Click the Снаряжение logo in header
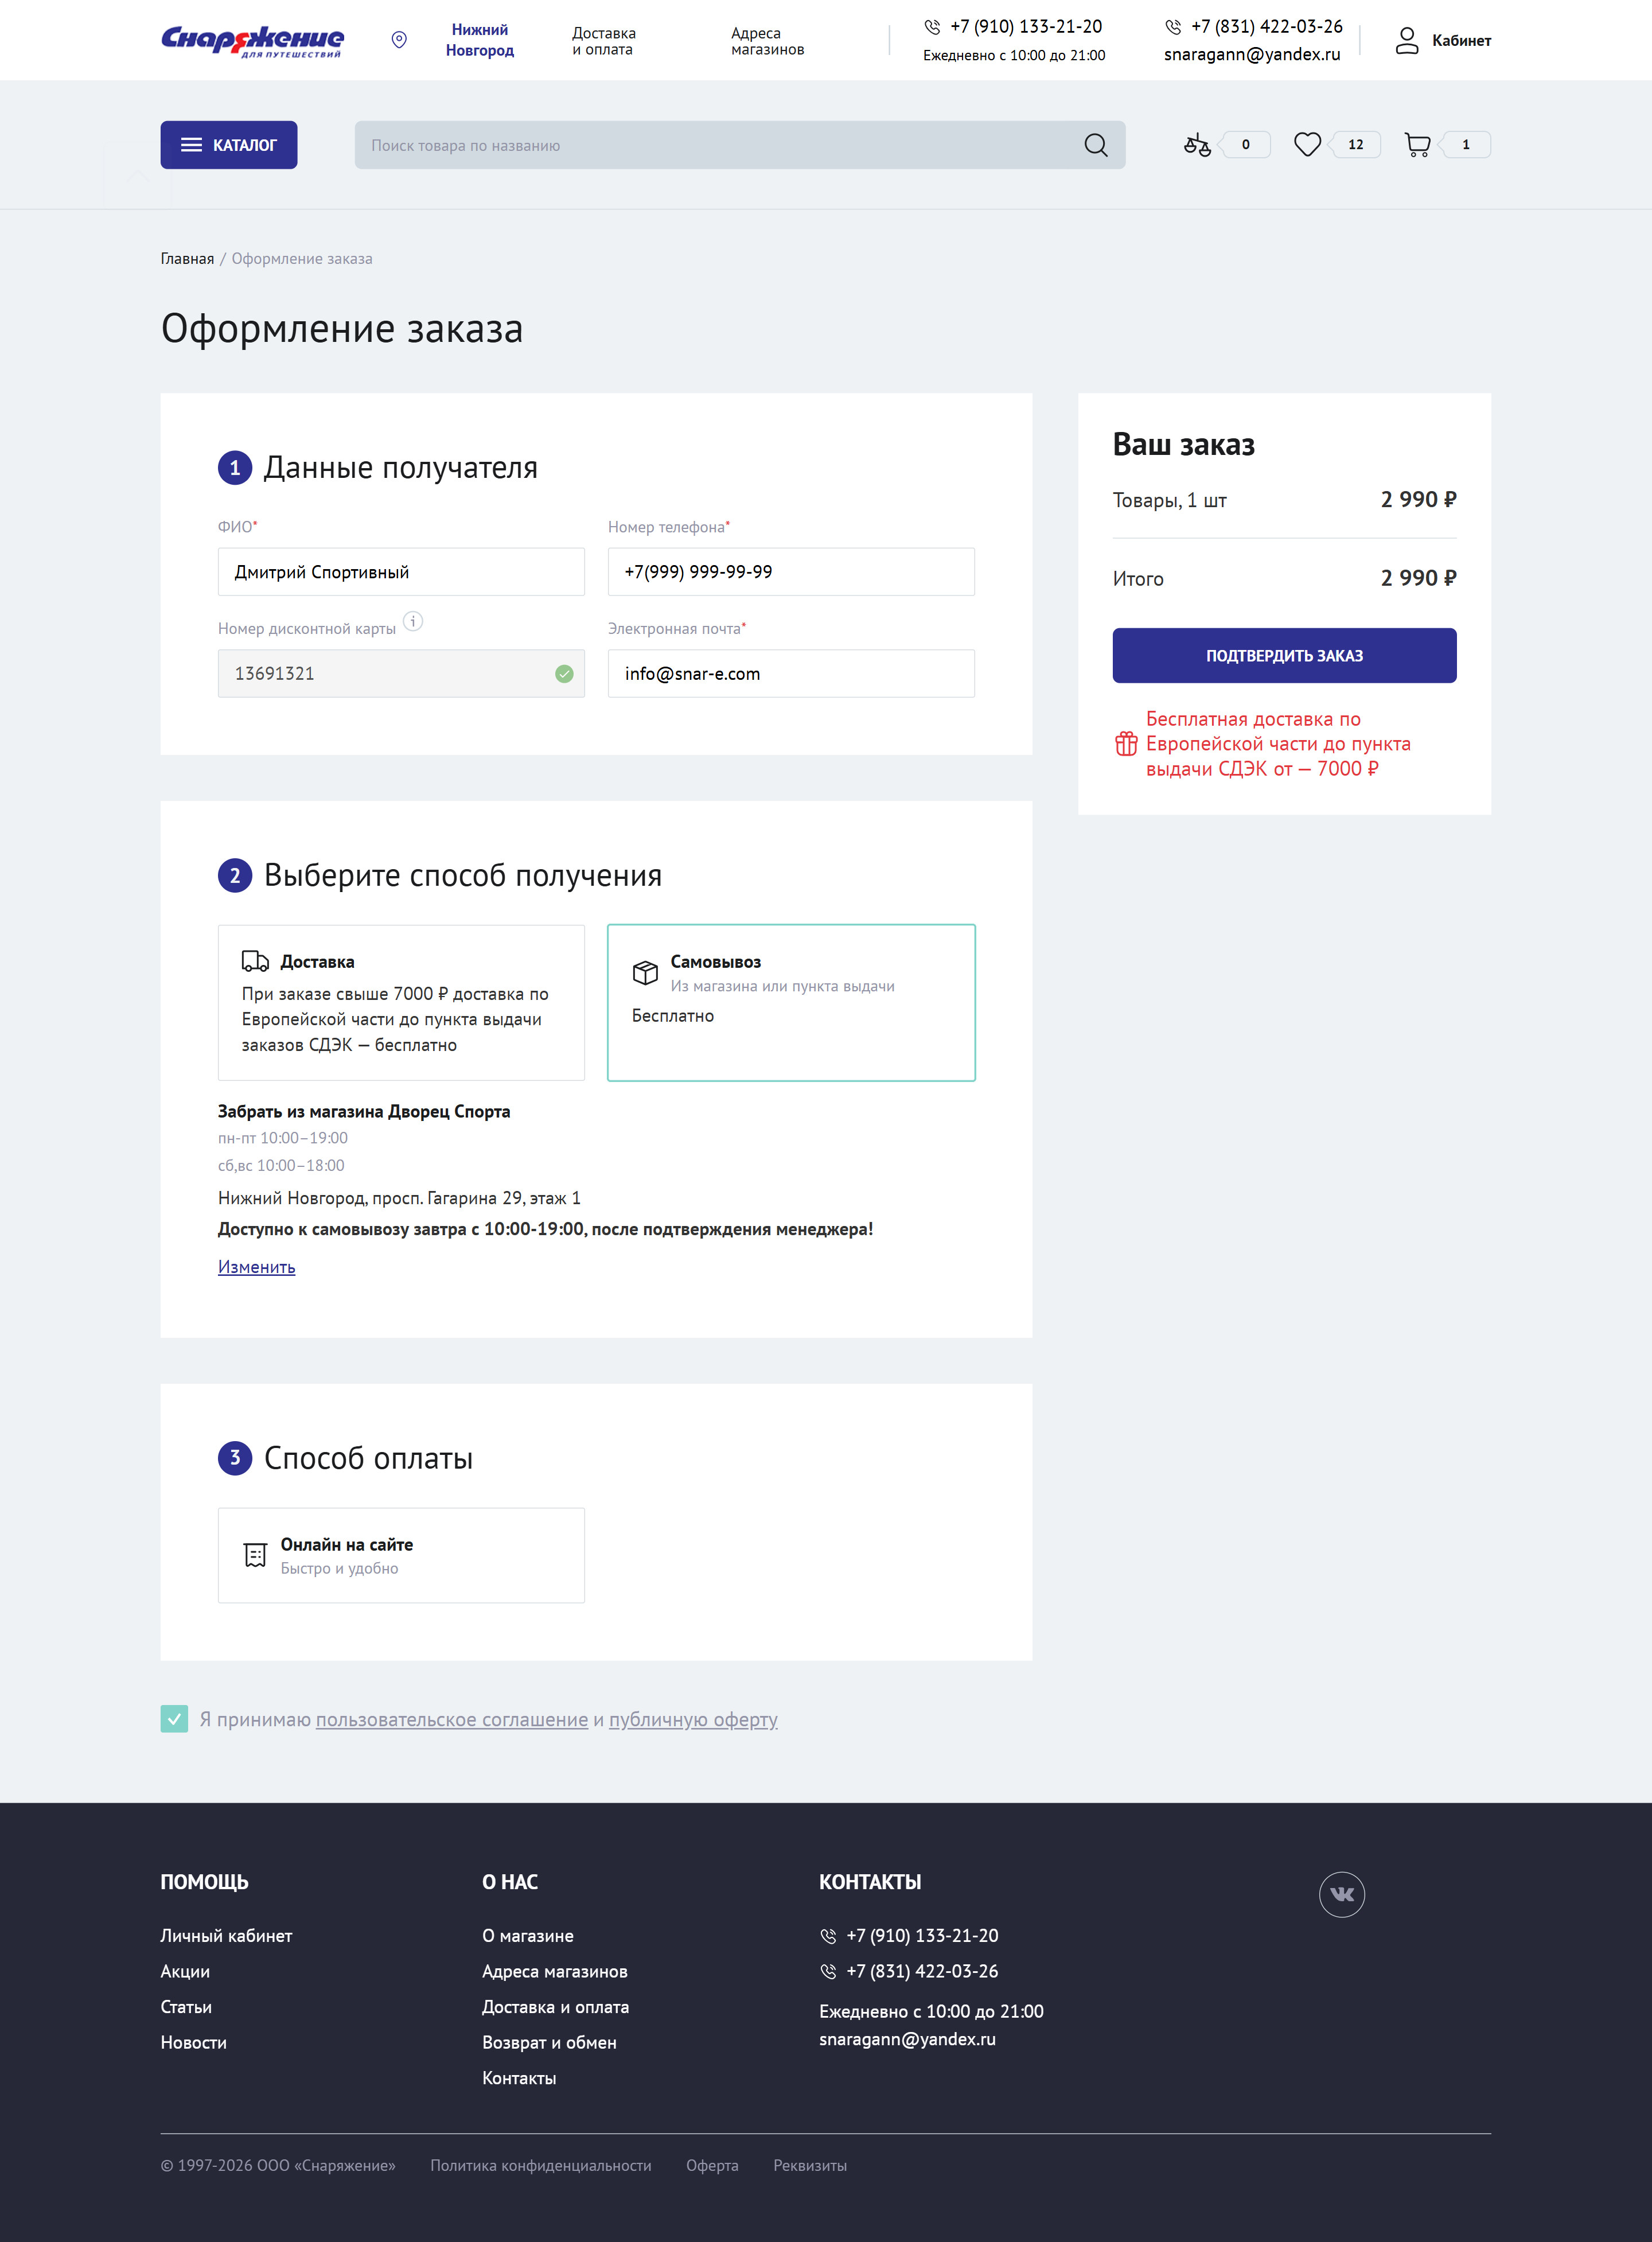Screen dimensions: 1652x2242 click(252, 40)
